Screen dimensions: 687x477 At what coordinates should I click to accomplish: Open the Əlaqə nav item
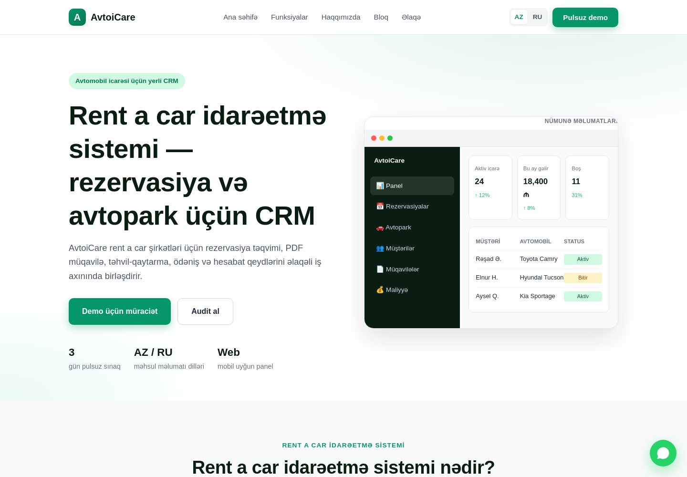411,17
